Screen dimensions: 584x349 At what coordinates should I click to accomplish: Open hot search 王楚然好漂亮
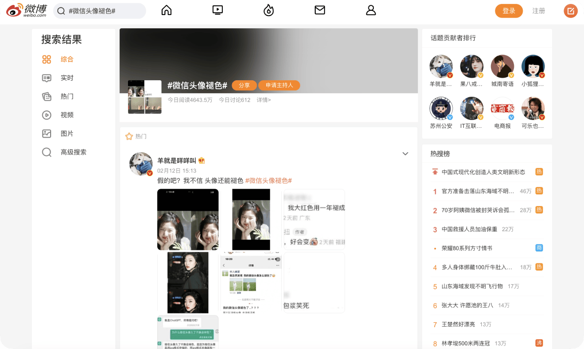458,324
